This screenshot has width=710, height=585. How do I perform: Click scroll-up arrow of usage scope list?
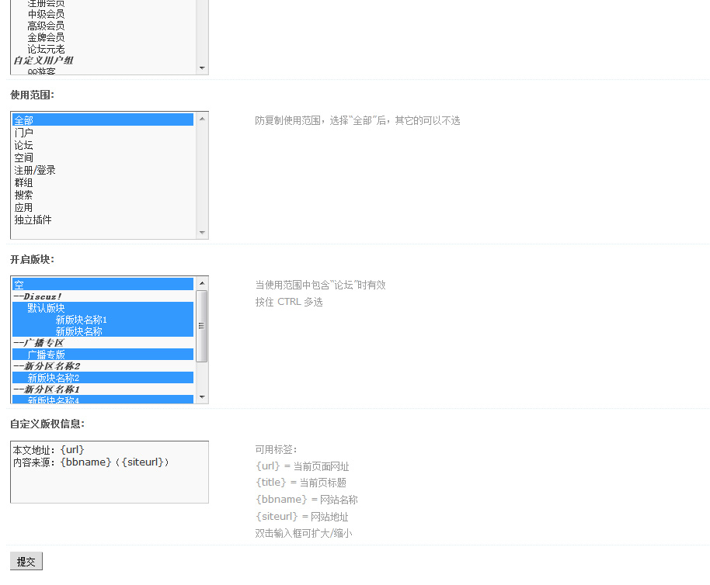(202, 119)
